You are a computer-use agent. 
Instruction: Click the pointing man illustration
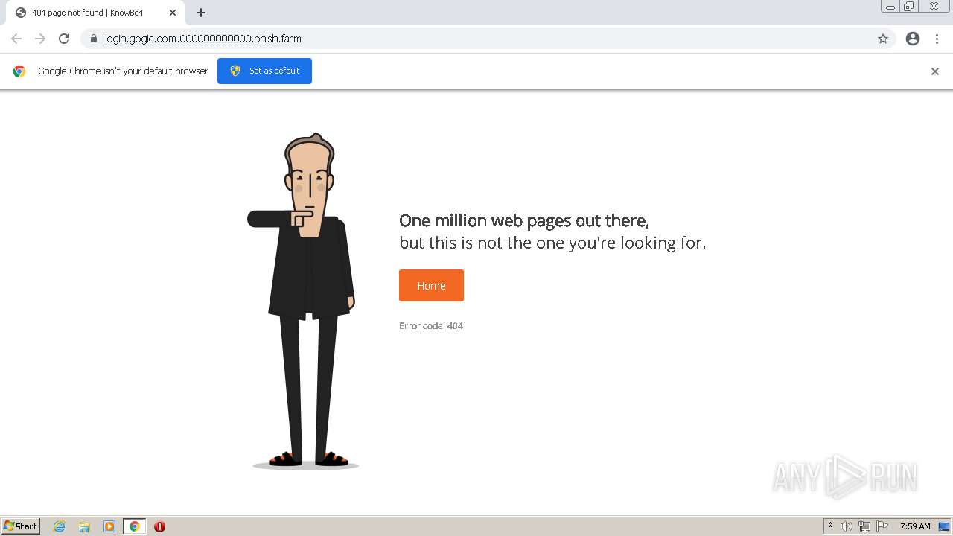pyautogui.click(x=304, y=301)
